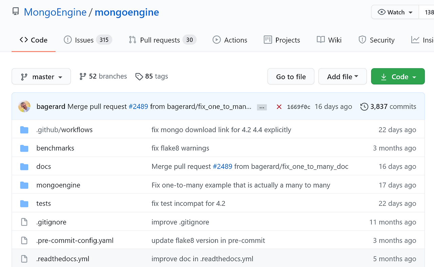This screenshot has width=434, height=267.
Task: Open the master branch dropdown
Action: (x=41, y=76)
